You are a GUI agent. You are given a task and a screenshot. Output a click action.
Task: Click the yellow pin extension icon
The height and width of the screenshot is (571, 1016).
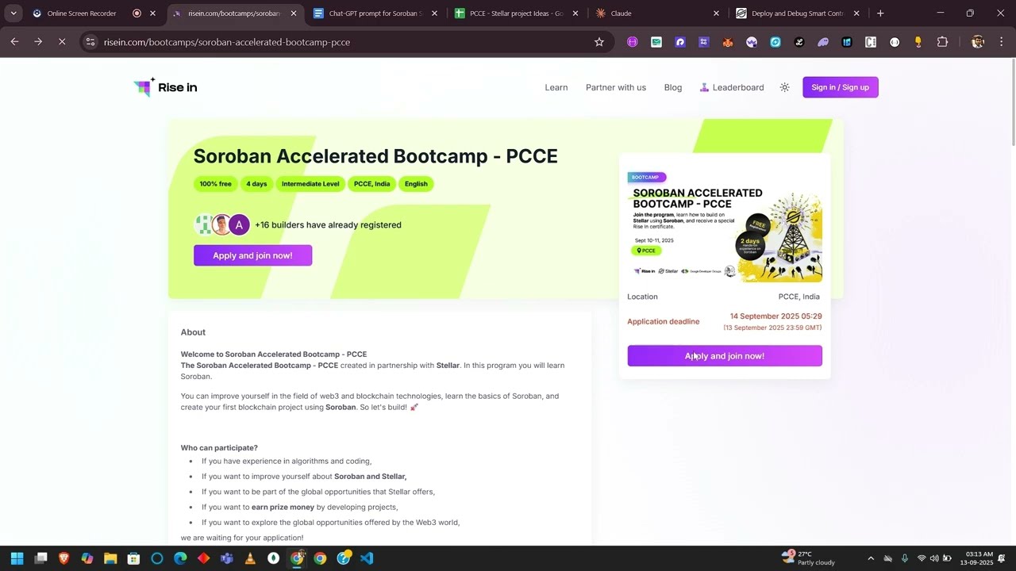point(918,42)
